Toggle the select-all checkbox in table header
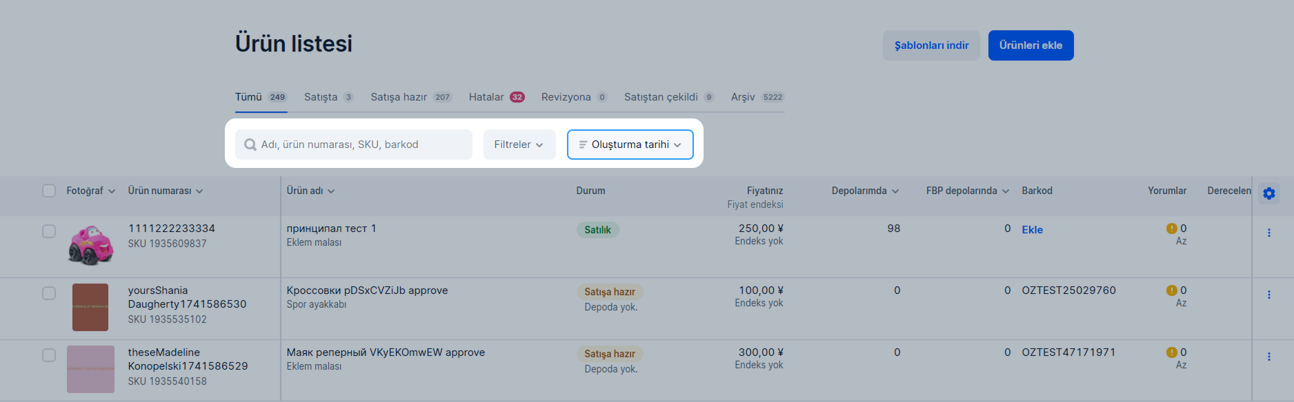 click(x=49, y=191)
